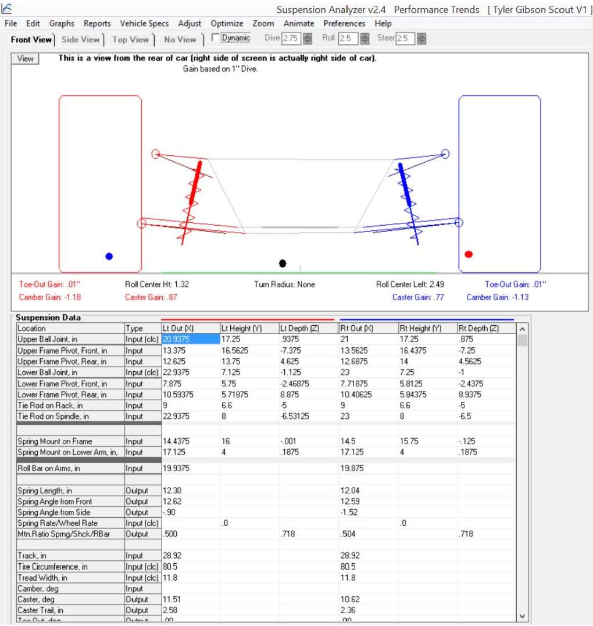593x626 pixels.
Task: Click the Dive input field
Action: [x=292, y=39]
